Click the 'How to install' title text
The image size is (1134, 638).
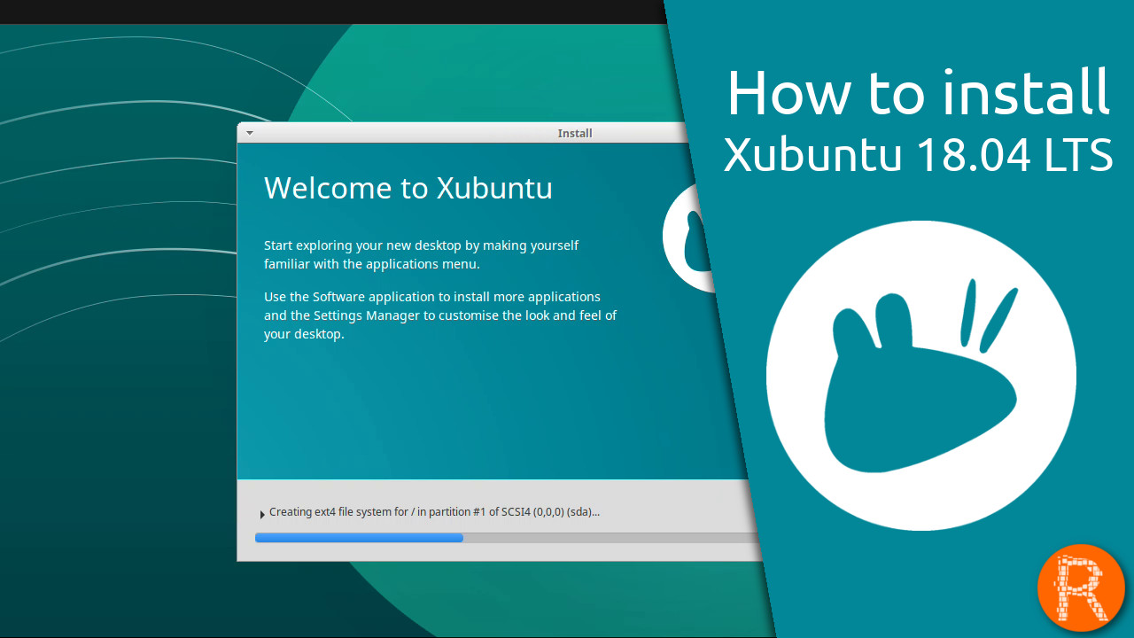point(919,92)
